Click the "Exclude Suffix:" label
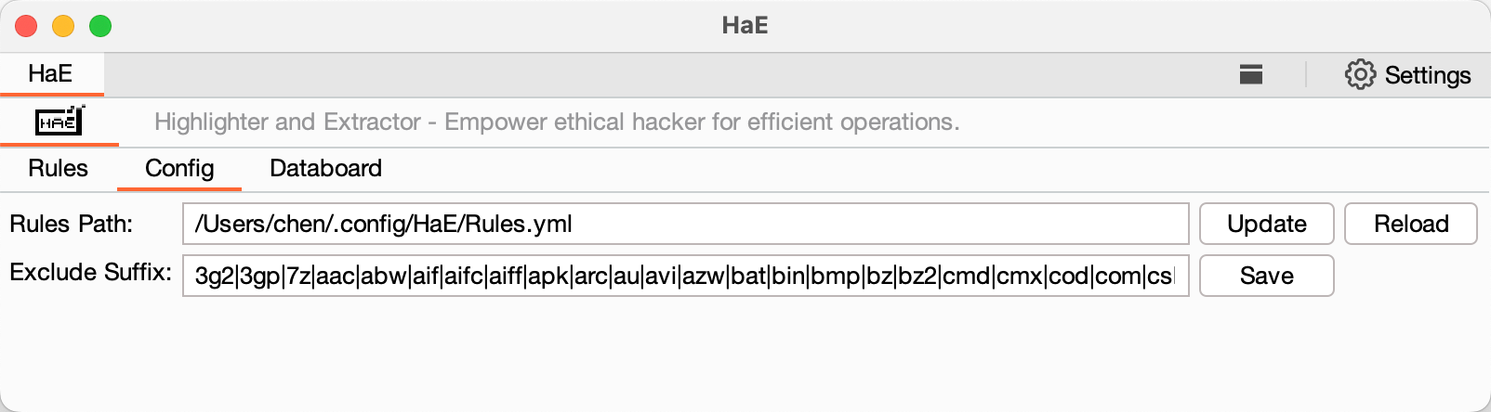Viewport: 1491px width, 412px height. [90, 273]
